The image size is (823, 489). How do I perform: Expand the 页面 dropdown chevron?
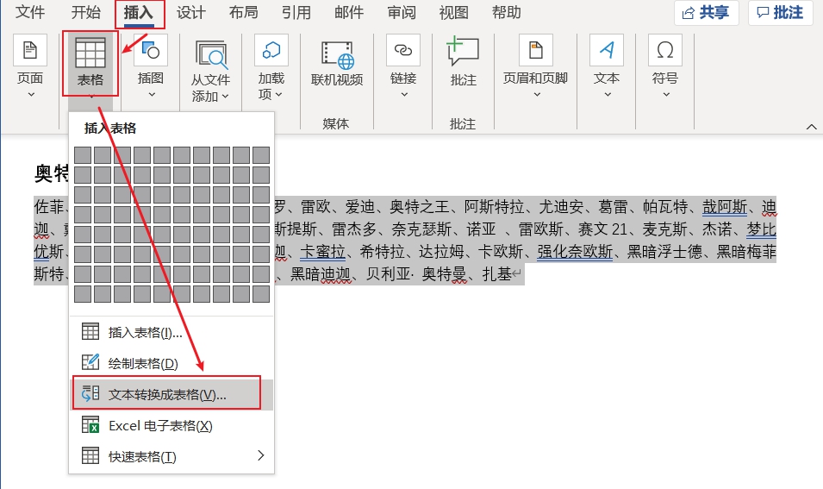coord(31,95)
